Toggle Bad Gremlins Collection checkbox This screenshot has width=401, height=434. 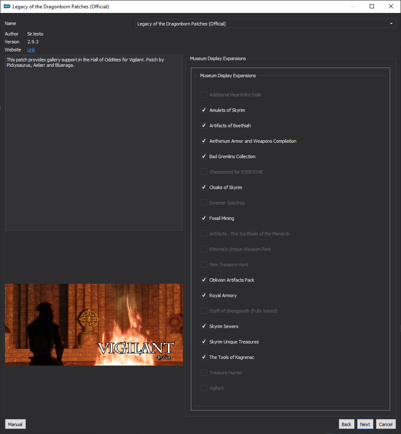[x=204, y=156]
